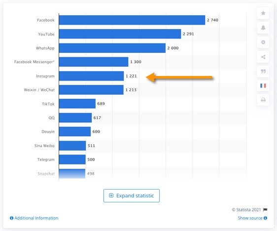Screen dimensions: 277x231
Task: Click the YouTube axis label
Action: (46, 34)
